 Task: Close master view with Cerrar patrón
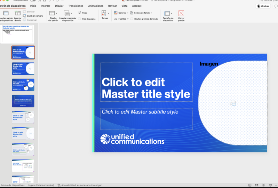(x=181, y=16)
